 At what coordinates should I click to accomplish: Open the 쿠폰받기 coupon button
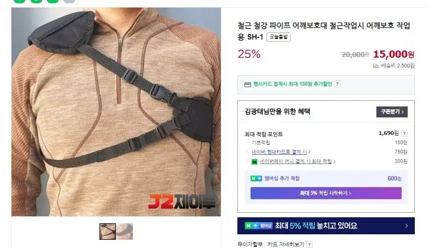(392, 112)
